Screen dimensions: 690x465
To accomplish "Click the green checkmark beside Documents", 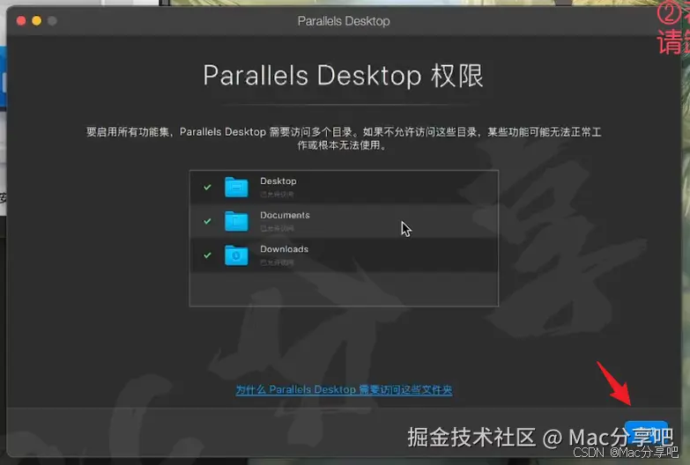I will [207, 221].
